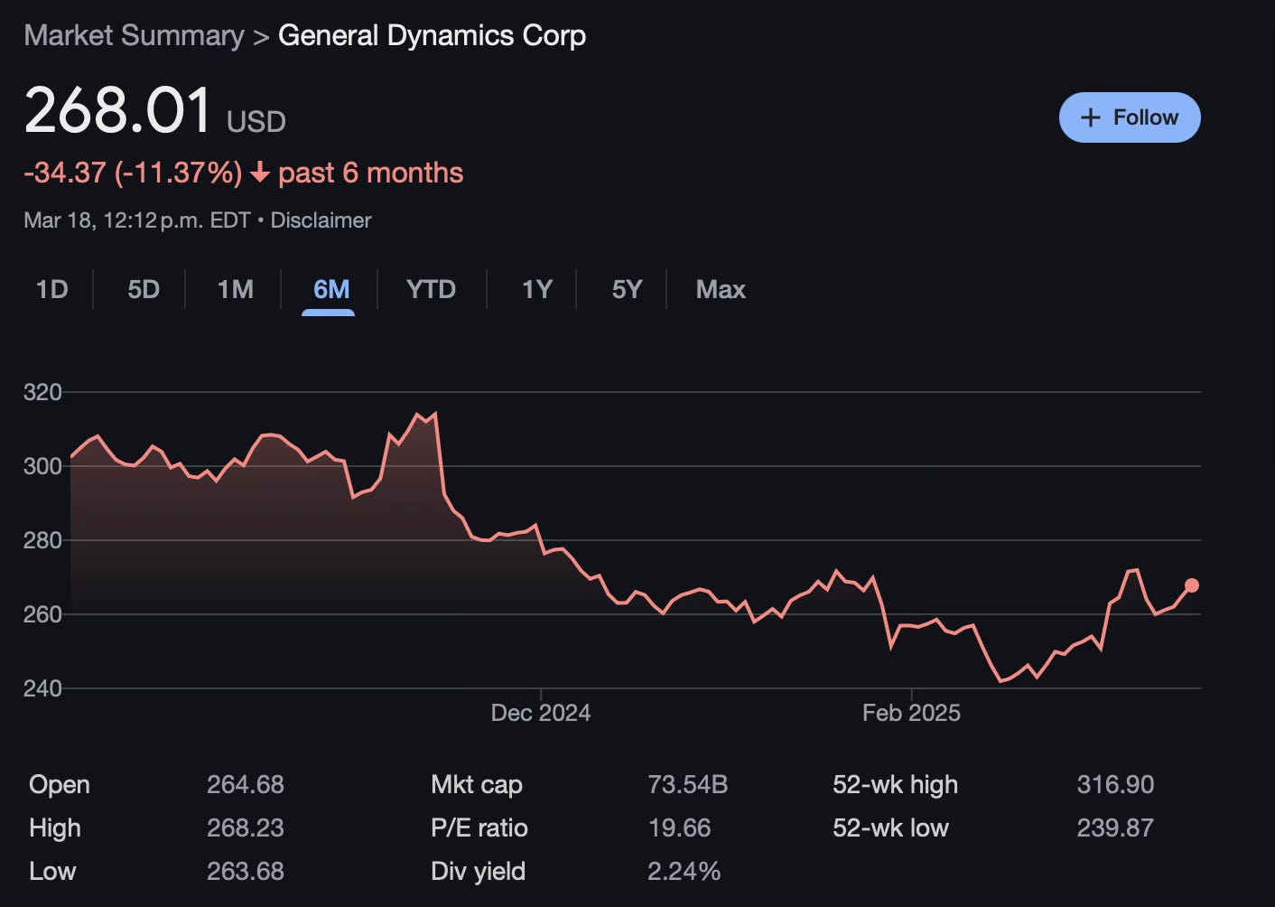The height and width of the screenshot is (907, 1275).
Task: Click the Mkt cap label
Action: click(x=477, y=784)
